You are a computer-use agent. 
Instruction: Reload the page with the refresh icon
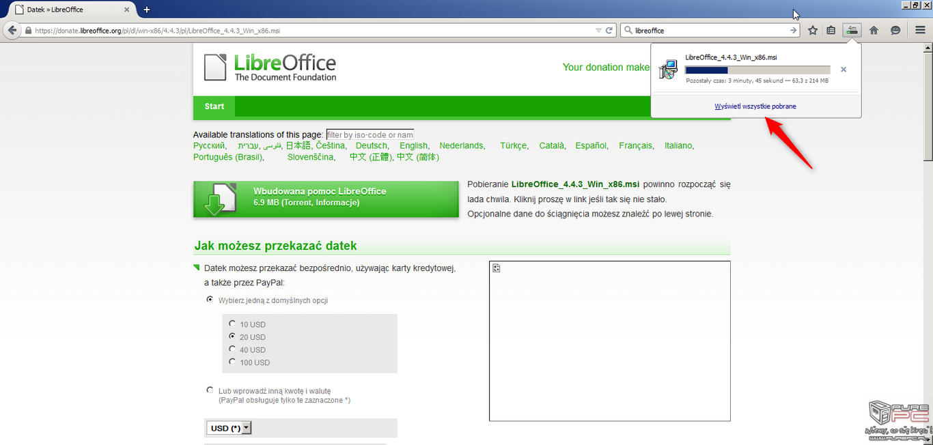609,31
